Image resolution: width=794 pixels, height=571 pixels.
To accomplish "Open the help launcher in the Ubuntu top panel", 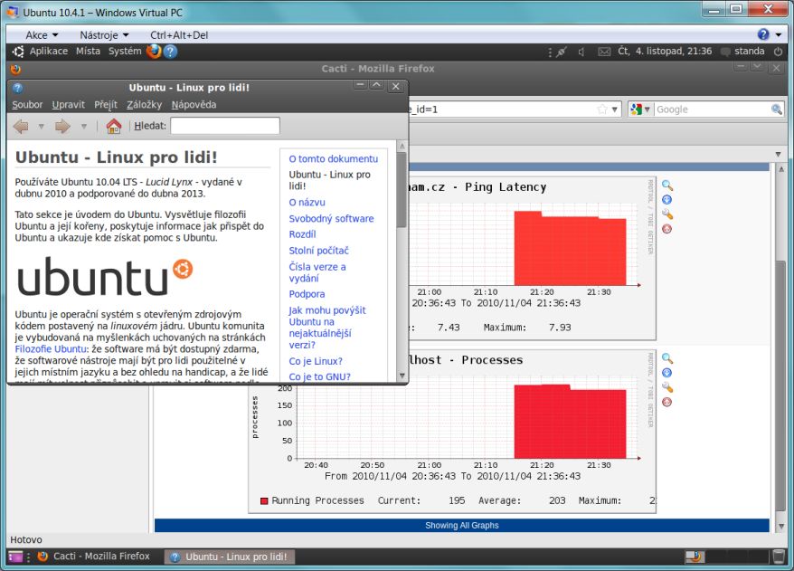I will click(171, 52).
